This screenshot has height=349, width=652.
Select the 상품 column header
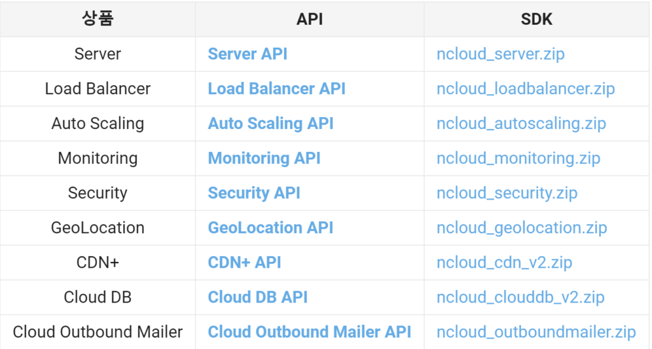click(97, 19)
